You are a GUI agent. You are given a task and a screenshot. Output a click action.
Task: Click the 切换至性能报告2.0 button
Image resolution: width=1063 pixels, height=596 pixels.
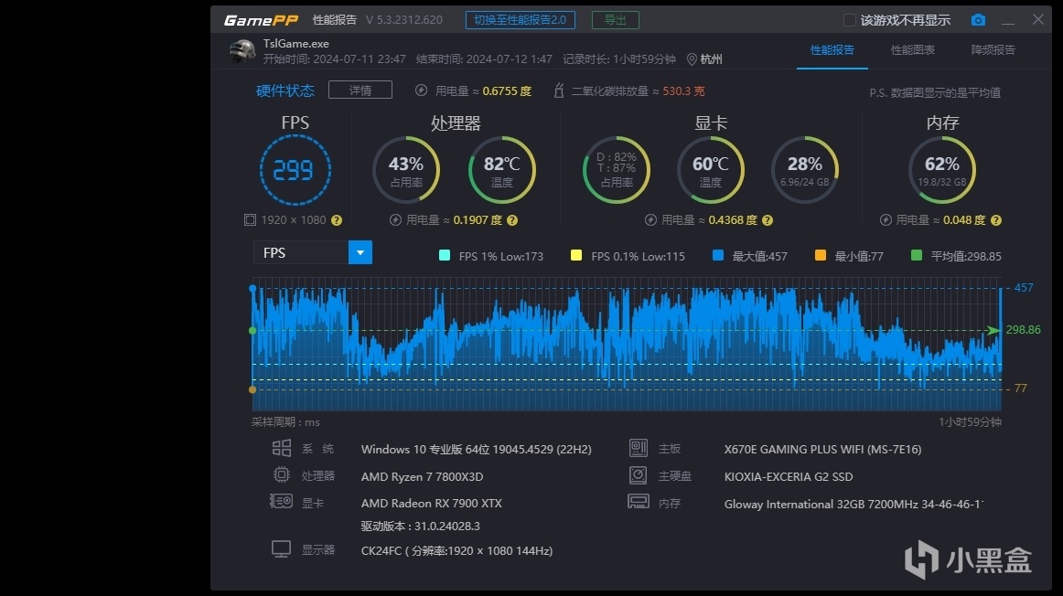coord(520,20)
